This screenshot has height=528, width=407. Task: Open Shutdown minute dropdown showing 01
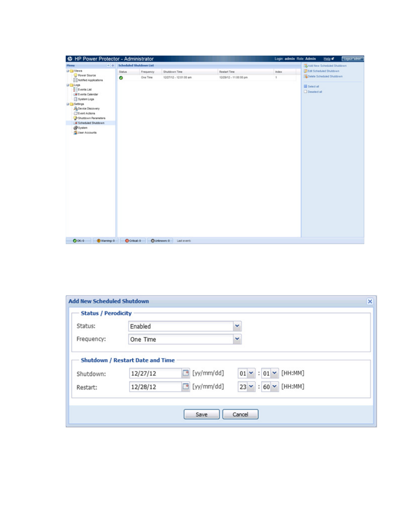point(274,373)
